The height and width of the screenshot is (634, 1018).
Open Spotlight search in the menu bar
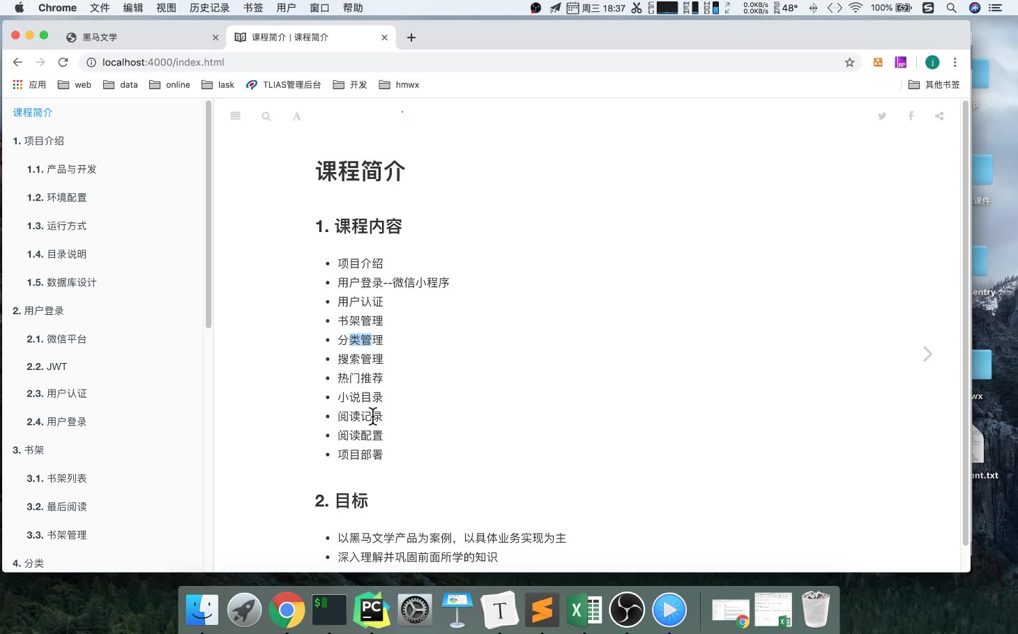coord(951,8)
